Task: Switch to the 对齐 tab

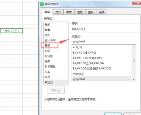Action: pos(58,12)
